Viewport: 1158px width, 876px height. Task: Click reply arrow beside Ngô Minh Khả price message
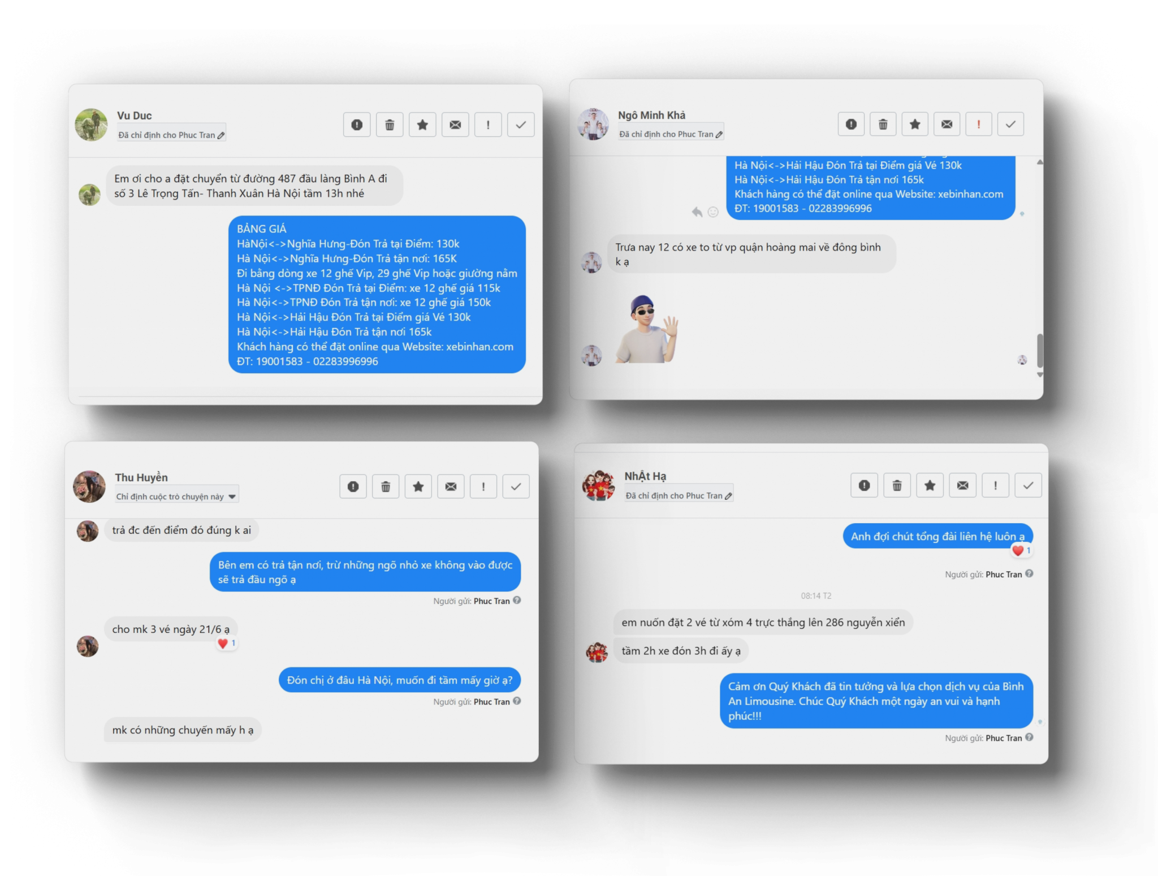(x=697, y=212)
